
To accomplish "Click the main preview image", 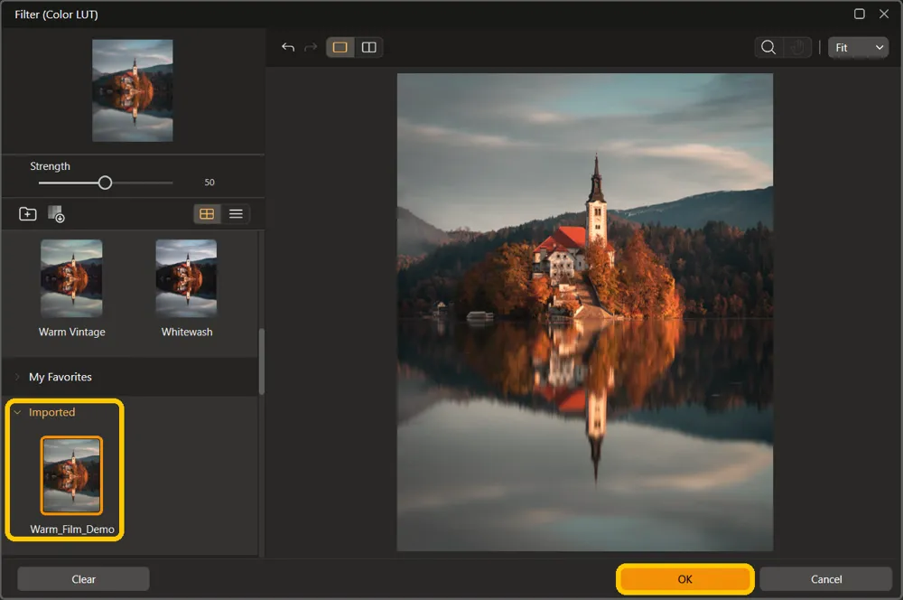I will point(584,312).
